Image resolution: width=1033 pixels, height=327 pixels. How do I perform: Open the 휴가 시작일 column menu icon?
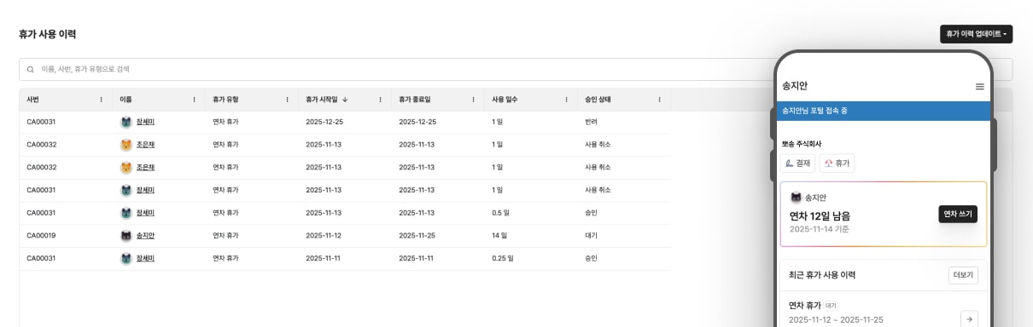point(380,100)
